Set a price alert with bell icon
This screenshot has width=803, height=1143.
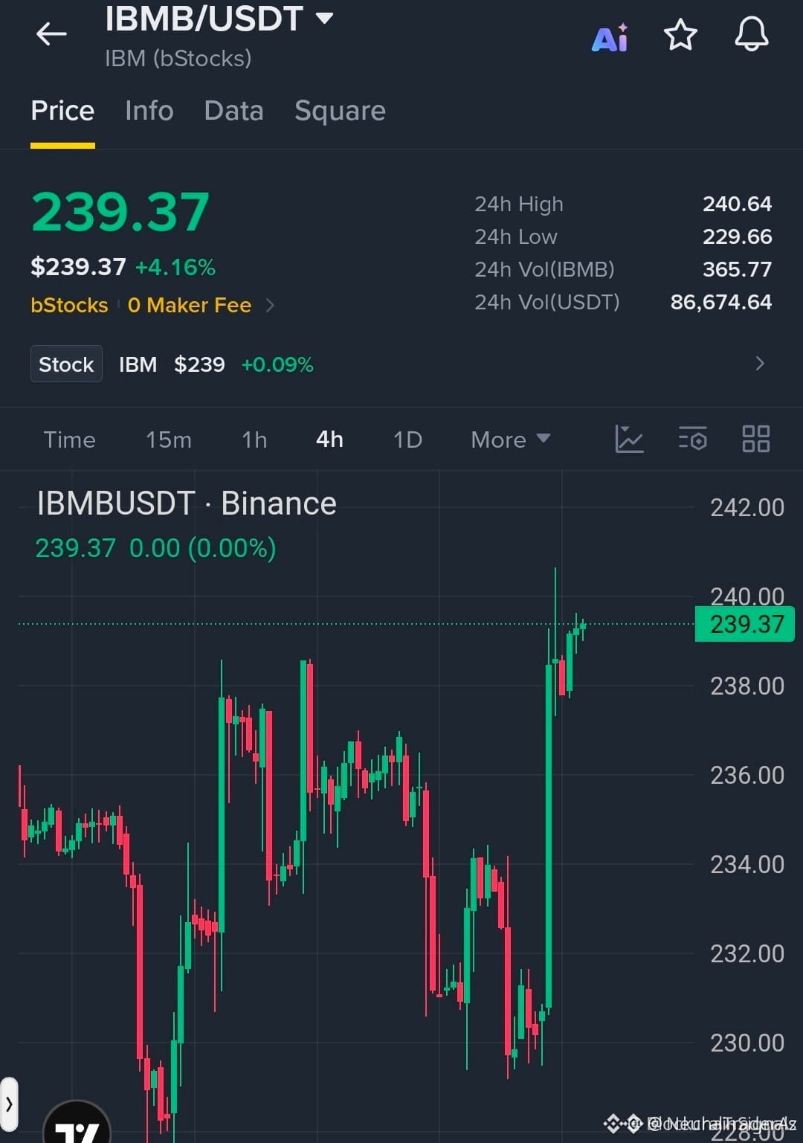tap(752, 34)
